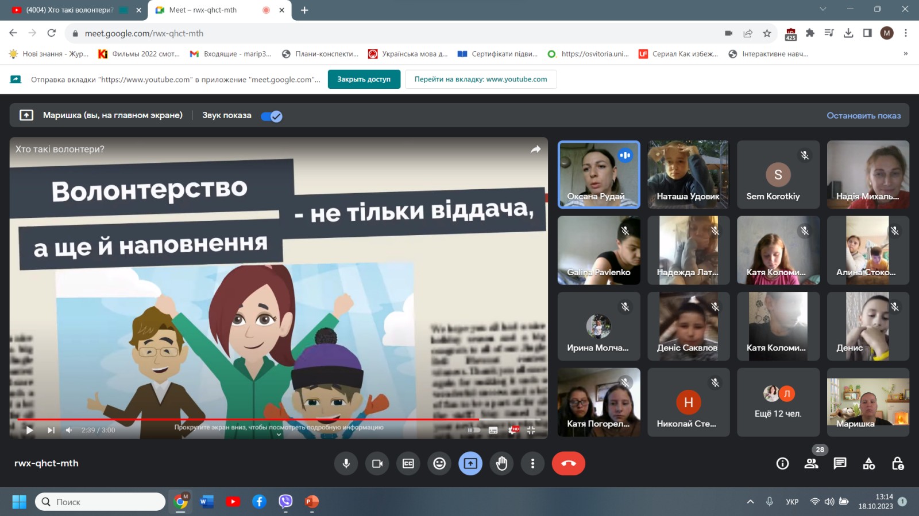Viewport: 919px width, 516px height.
Task: Toggle the 'Звук показа' presentation audio switch
Action: (271, 116)
